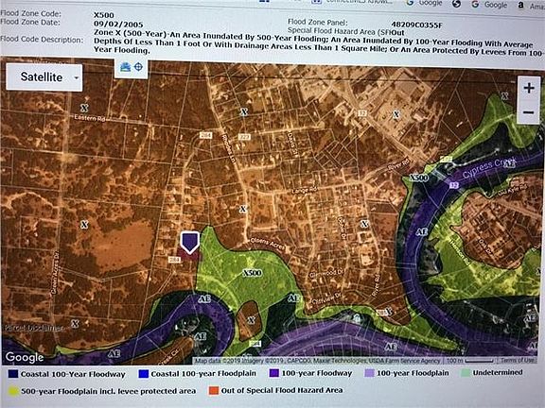Click the Parcel Disclaimer link
545x408 pixels.
[x=34, y=328]
